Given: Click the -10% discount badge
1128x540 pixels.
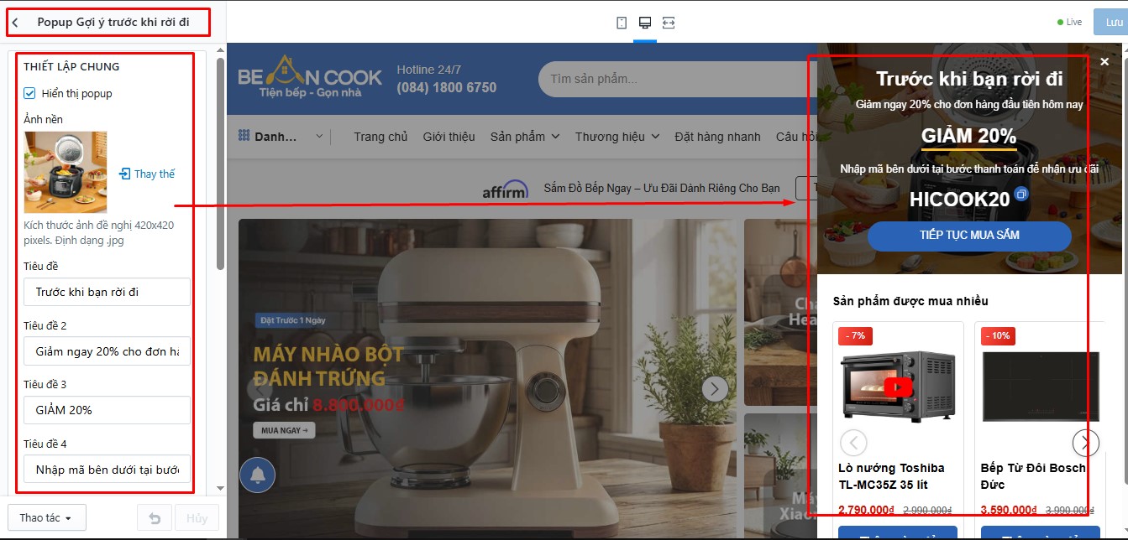Looking at the screenshot, I should [997, 335].
